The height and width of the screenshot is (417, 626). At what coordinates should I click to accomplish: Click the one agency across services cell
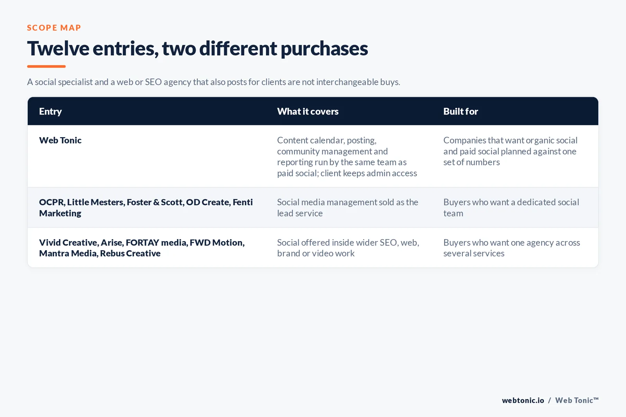[x=512, y=248]
